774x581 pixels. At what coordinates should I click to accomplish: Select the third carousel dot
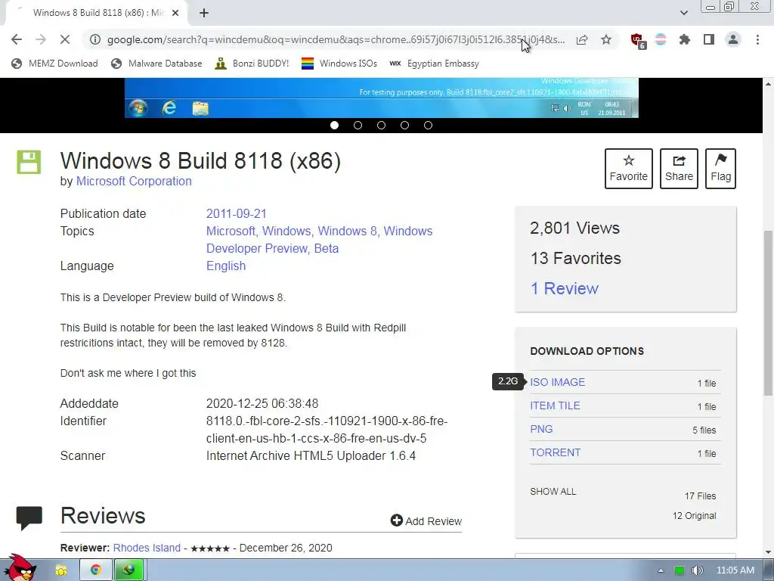pyautogui.click(x=381, y=125)
